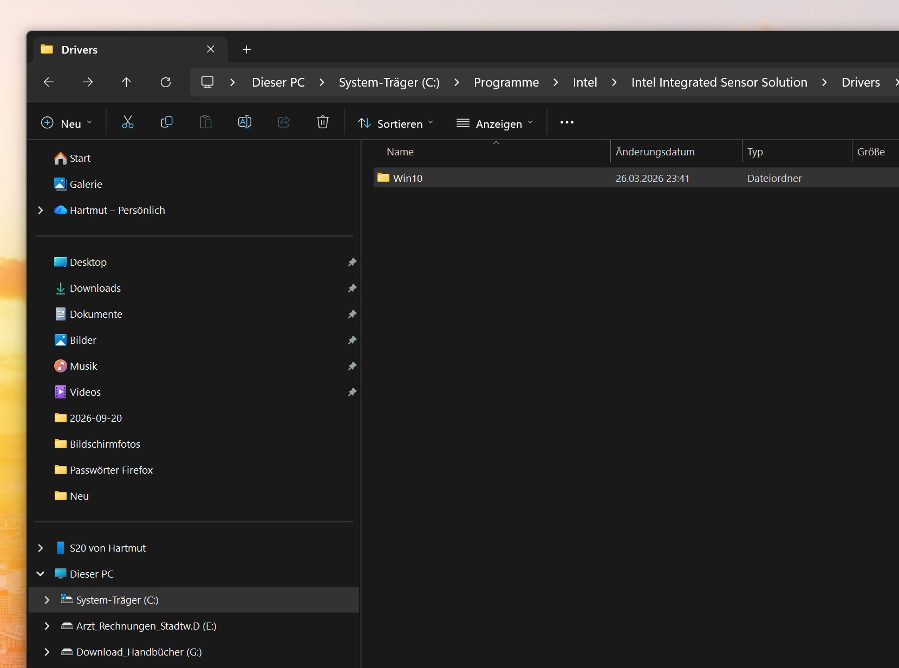
Task: Navigate back with the left arrow
Action: (49, 82)
